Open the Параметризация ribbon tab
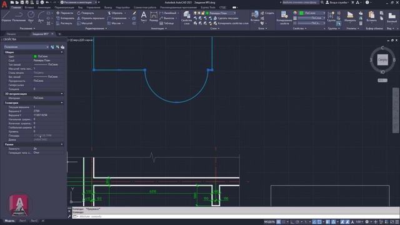This screenshot has height=225, width=400. point(64,7)
